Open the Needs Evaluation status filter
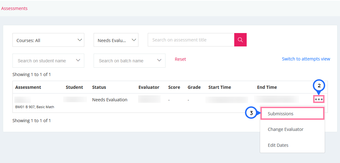This screenshot has width=340, height=163. 116,40
